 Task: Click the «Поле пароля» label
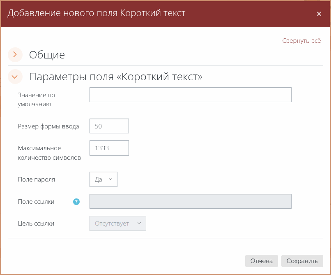[37, 179]
